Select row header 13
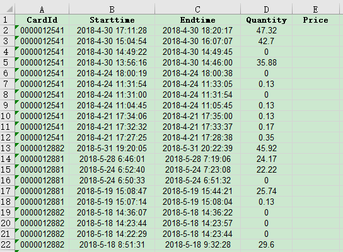The image size is (343, 252). (x=7, y=148)
